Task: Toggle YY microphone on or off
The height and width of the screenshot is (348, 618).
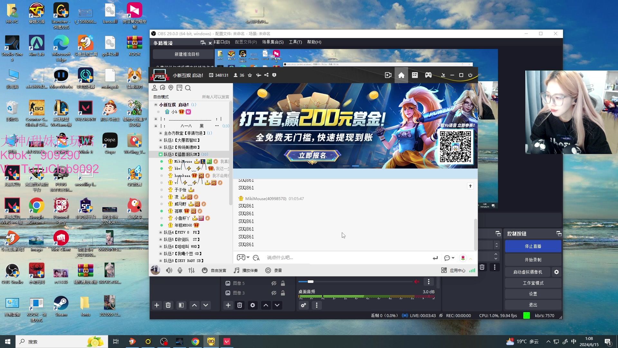Action: tap(180, 270)
